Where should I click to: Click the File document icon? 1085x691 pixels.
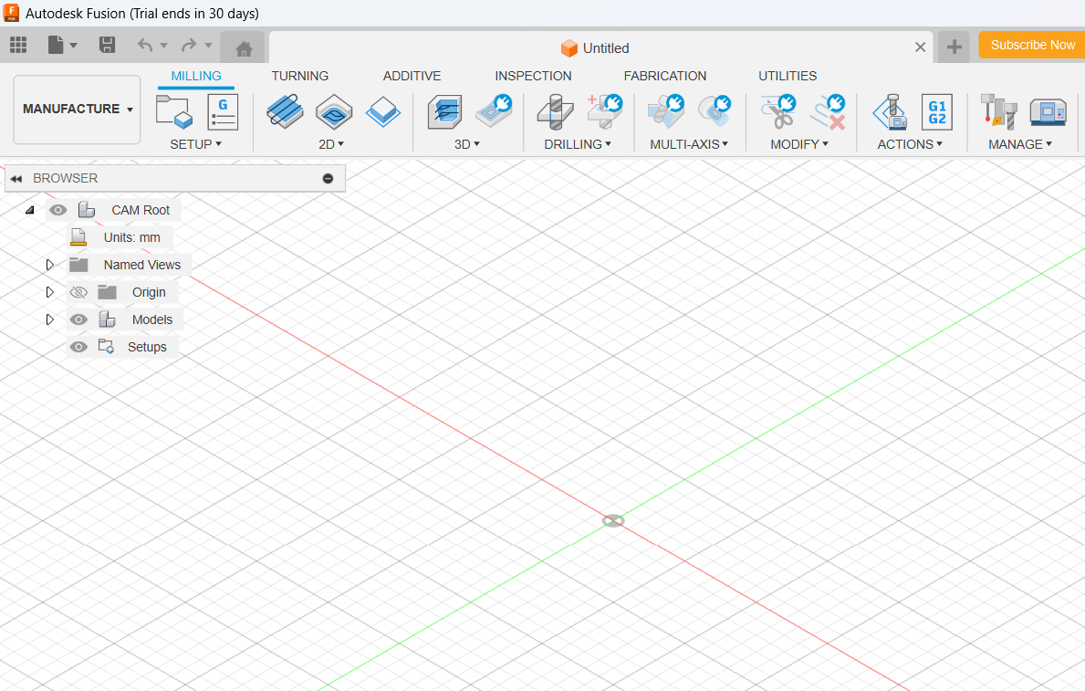tap(56, 45)
